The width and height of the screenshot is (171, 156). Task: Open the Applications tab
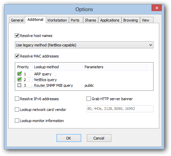(110, 20)
